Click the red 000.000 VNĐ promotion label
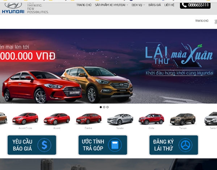 [28, 56]
